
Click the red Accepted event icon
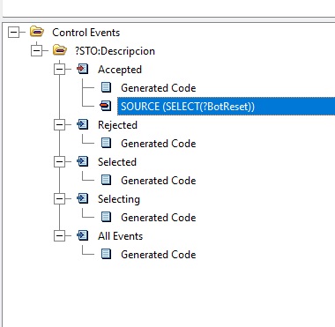pyautogui.click(x=83, y=69)
